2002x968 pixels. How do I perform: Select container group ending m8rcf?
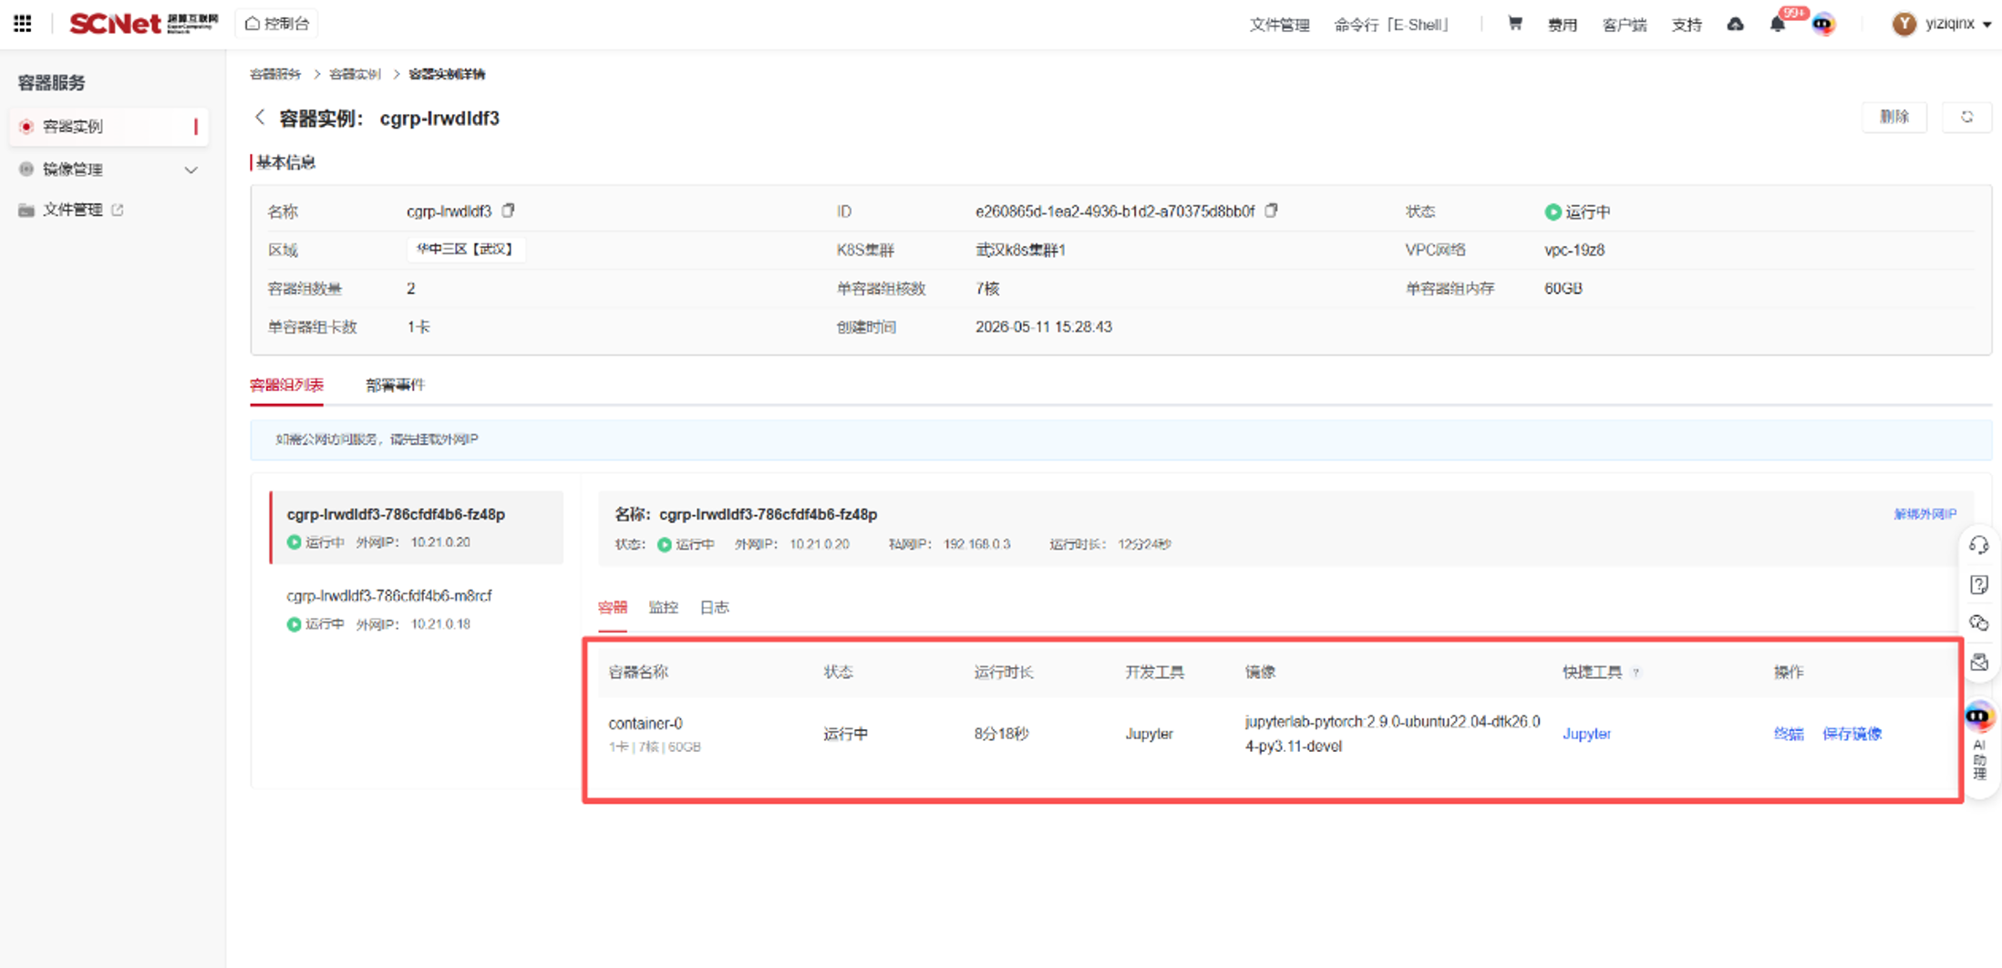click(x=417, y=609)
